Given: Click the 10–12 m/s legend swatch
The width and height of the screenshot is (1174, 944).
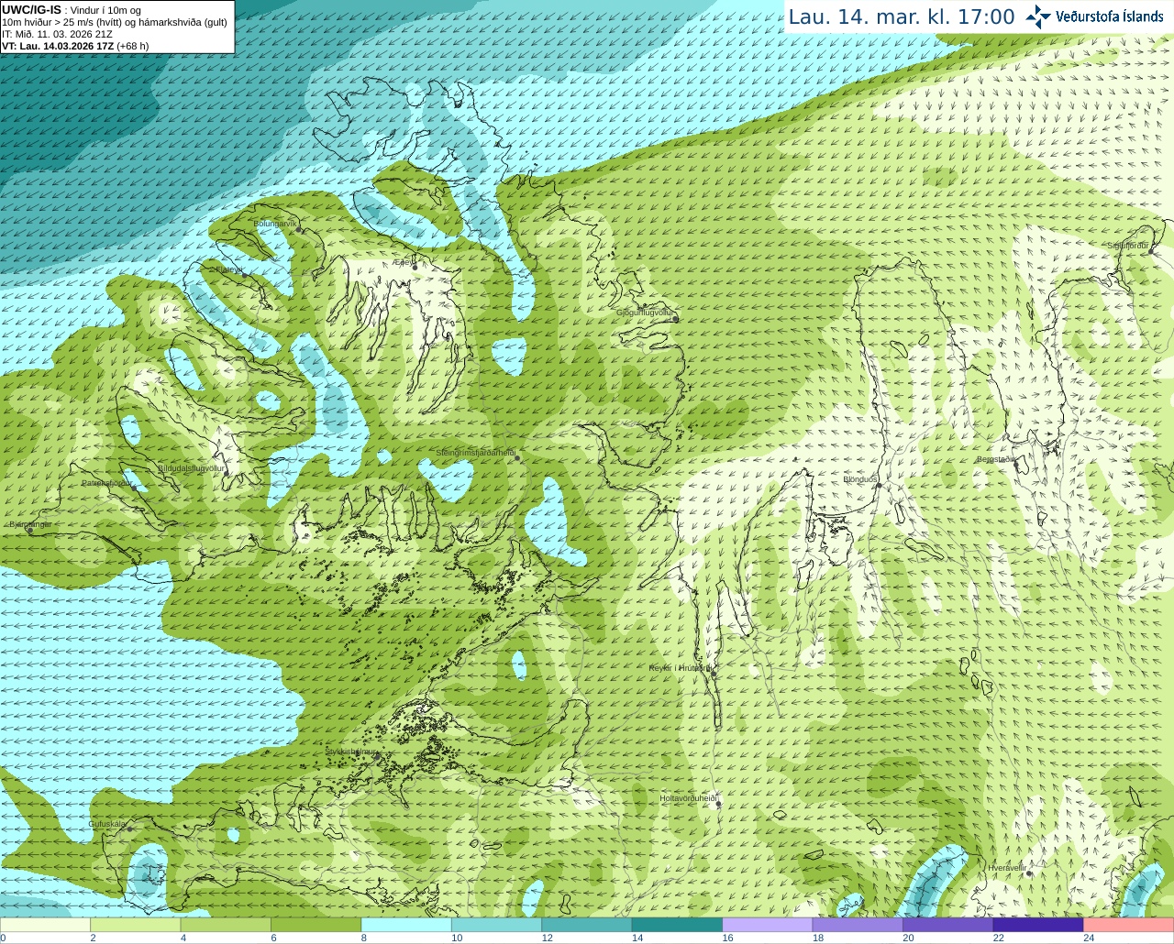Looking at the screenshot, I should click(x=496, y=925).
